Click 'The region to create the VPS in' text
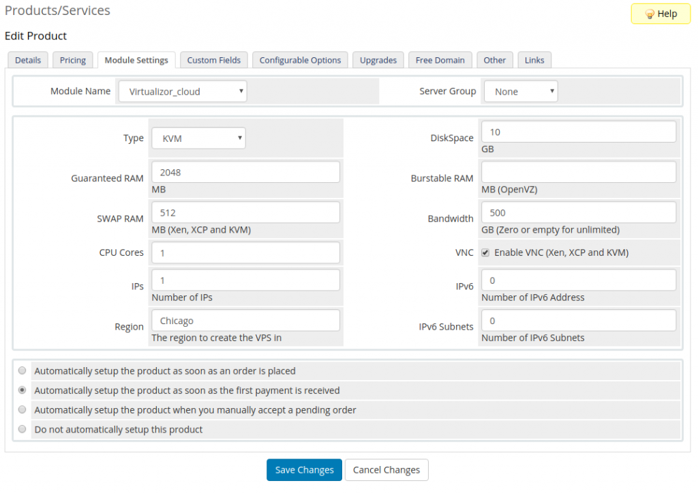 [216, 338]
